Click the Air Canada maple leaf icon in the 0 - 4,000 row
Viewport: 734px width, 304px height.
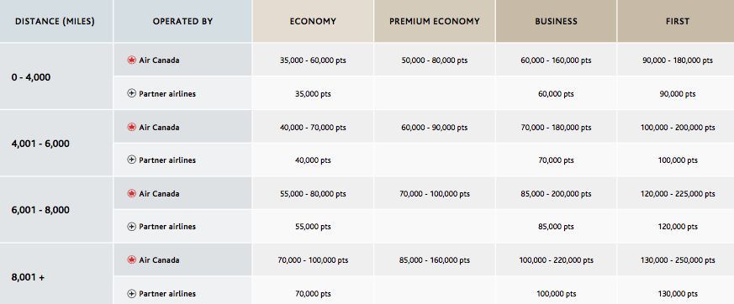click(131, 60)
